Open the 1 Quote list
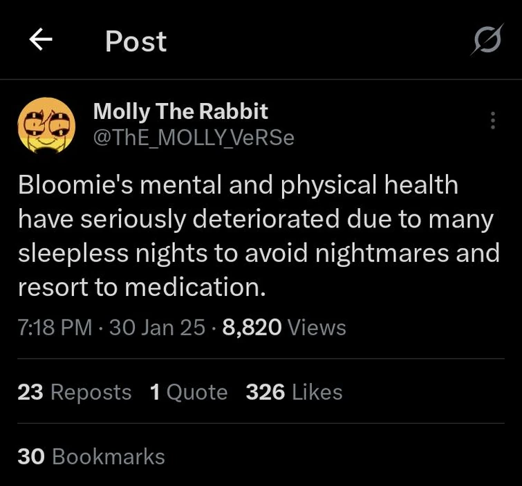Image resolution: width=522 pixels, height=486 pixels. click(x=188, y=392)
